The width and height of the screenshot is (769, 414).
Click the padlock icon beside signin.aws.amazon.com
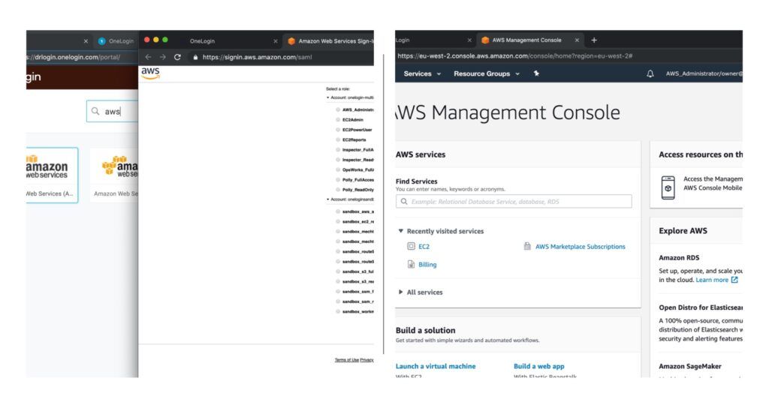(x=195, y=57)
